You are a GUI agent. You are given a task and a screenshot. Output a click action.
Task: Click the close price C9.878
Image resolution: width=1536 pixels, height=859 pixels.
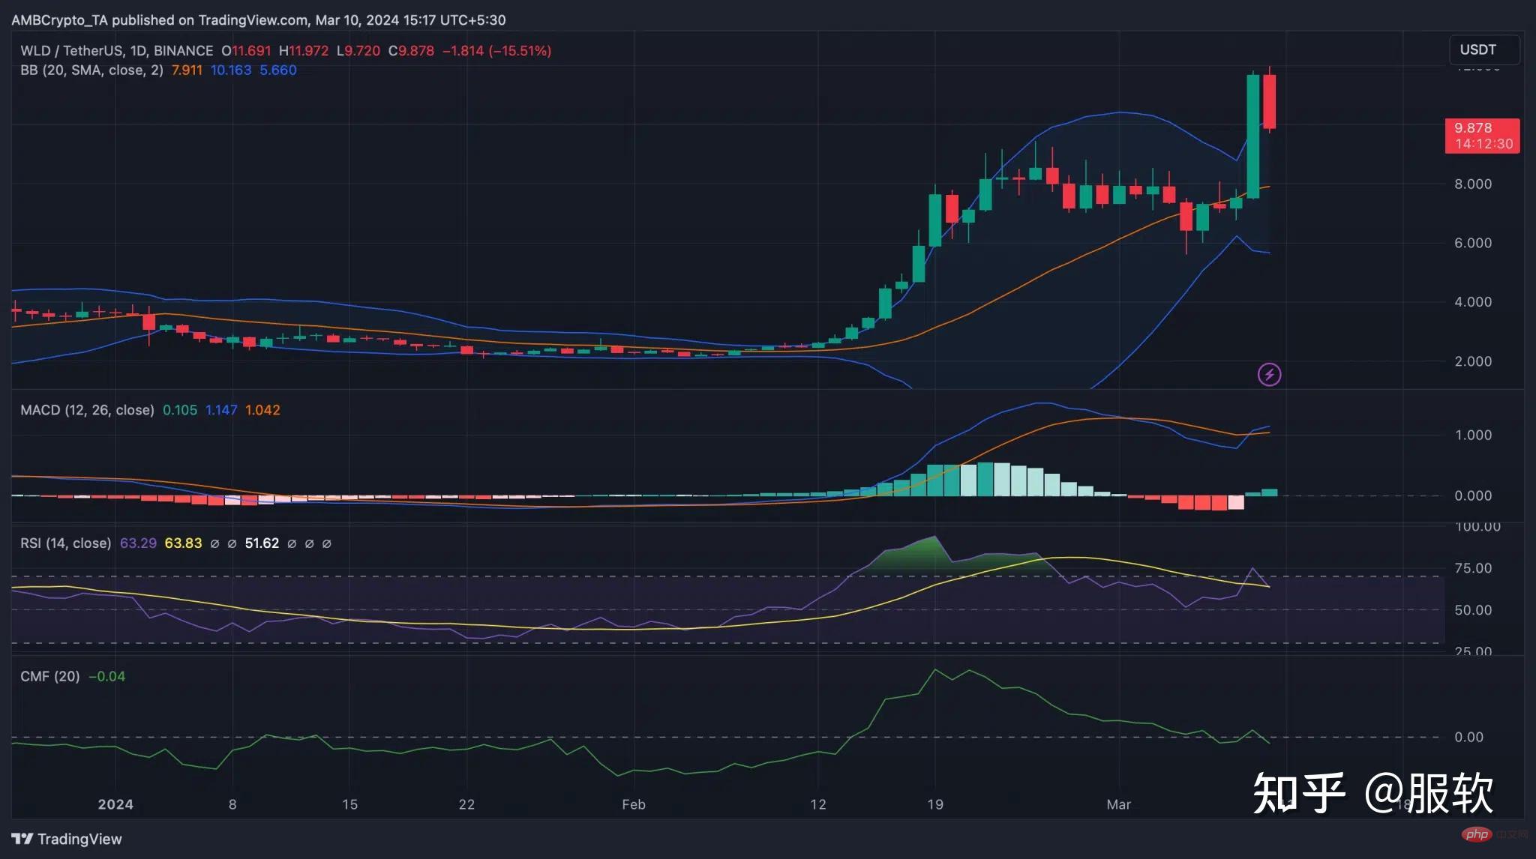pos(411,50)
